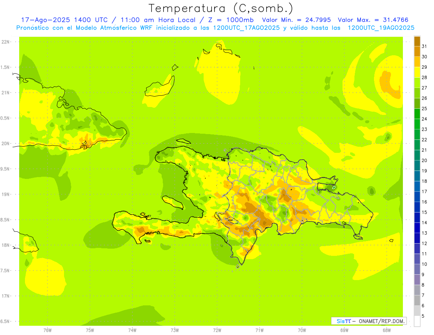Pick the legend swatch above the 31 label
Screen dimensions: 434x335
[417, 41]
